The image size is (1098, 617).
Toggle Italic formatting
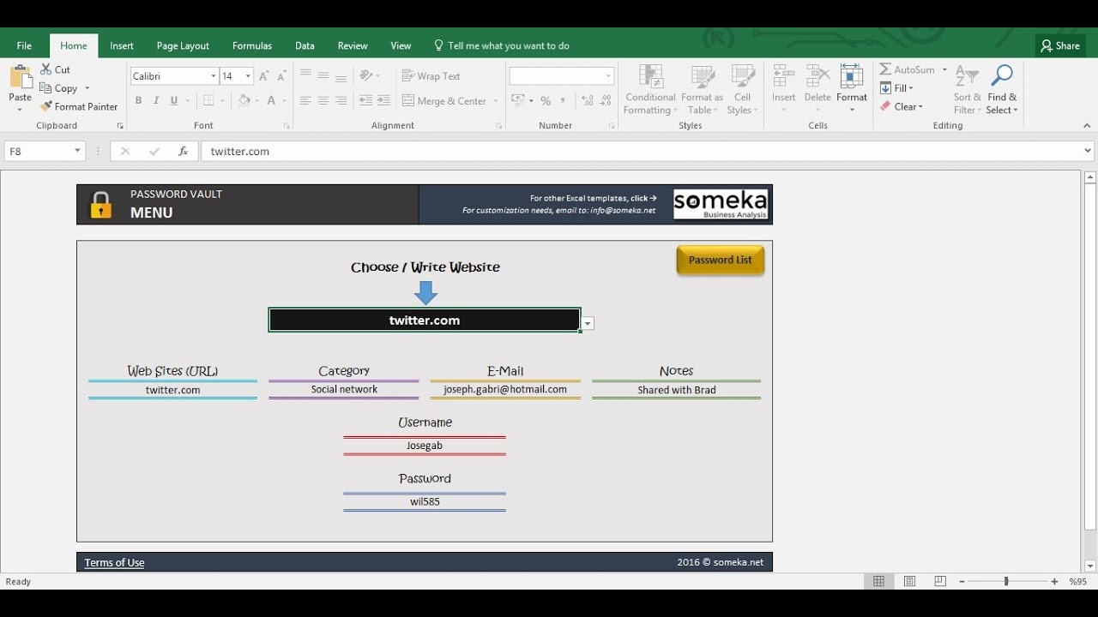click(156, 101)
